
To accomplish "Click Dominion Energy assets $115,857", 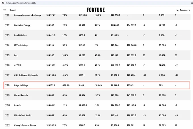I will 115,25.
